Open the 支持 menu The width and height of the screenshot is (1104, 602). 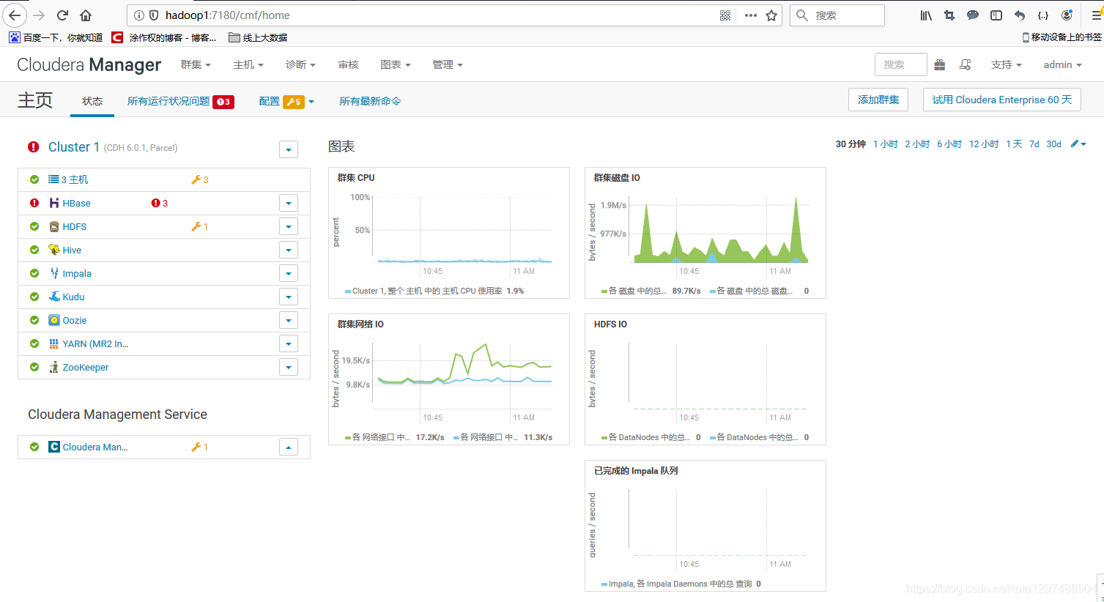click(x=1006, y=65)
